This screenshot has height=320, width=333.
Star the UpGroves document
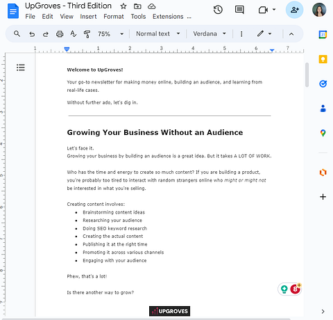pyautogui.click(x=123, y=6)
